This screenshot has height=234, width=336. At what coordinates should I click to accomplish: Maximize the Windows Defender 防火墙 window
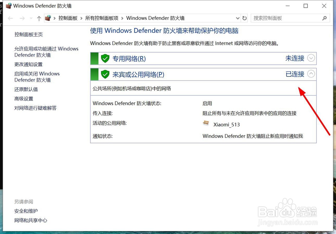click(x=306, y=6)
